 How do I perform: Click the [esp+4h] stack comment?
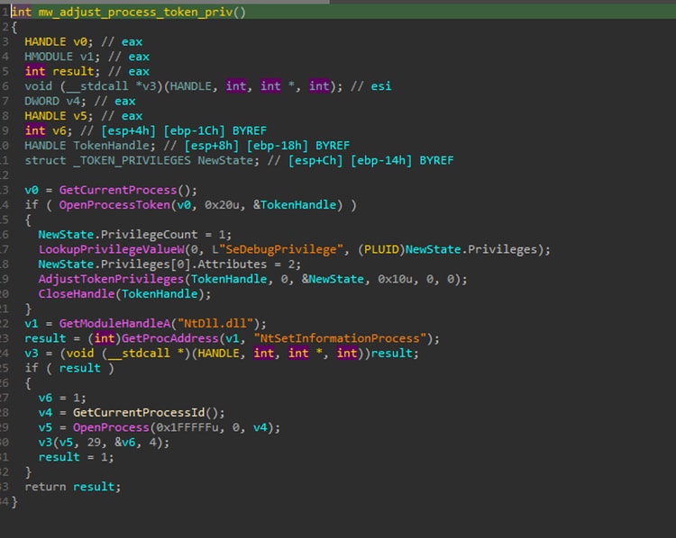(128, 130)
